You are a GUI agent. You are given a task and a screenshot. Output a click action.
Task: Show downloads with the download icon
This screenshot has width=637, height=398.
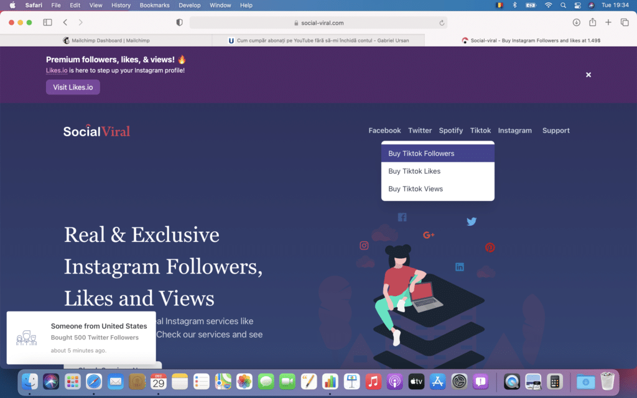576,22
